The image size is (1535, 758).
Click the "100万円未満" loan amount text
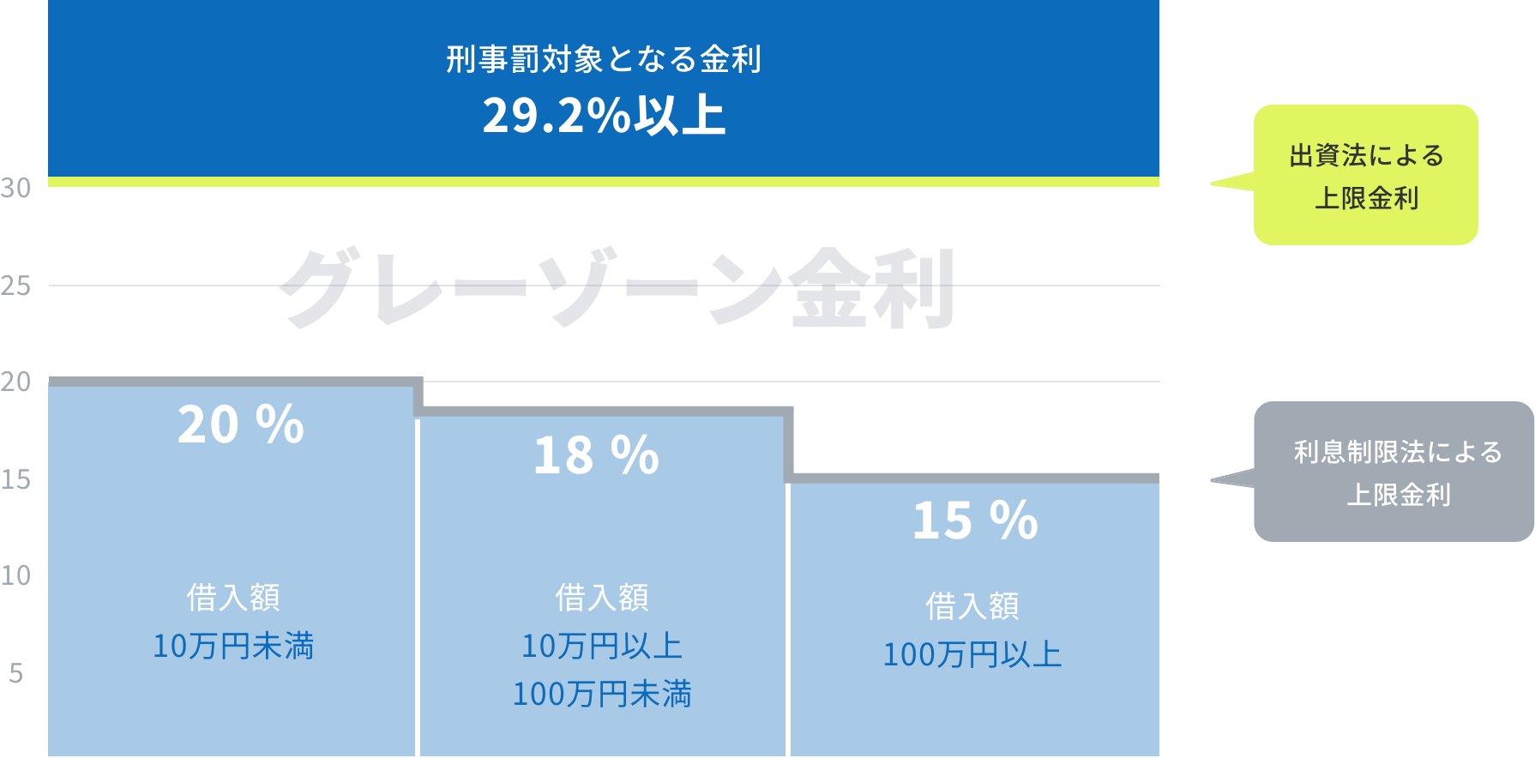click(x=602, y=694)
